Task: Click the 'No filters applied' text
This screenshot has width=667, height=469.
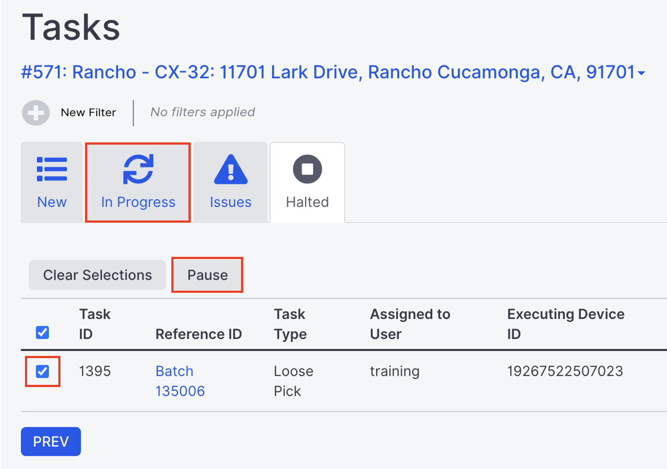Action: coord(202,112)
